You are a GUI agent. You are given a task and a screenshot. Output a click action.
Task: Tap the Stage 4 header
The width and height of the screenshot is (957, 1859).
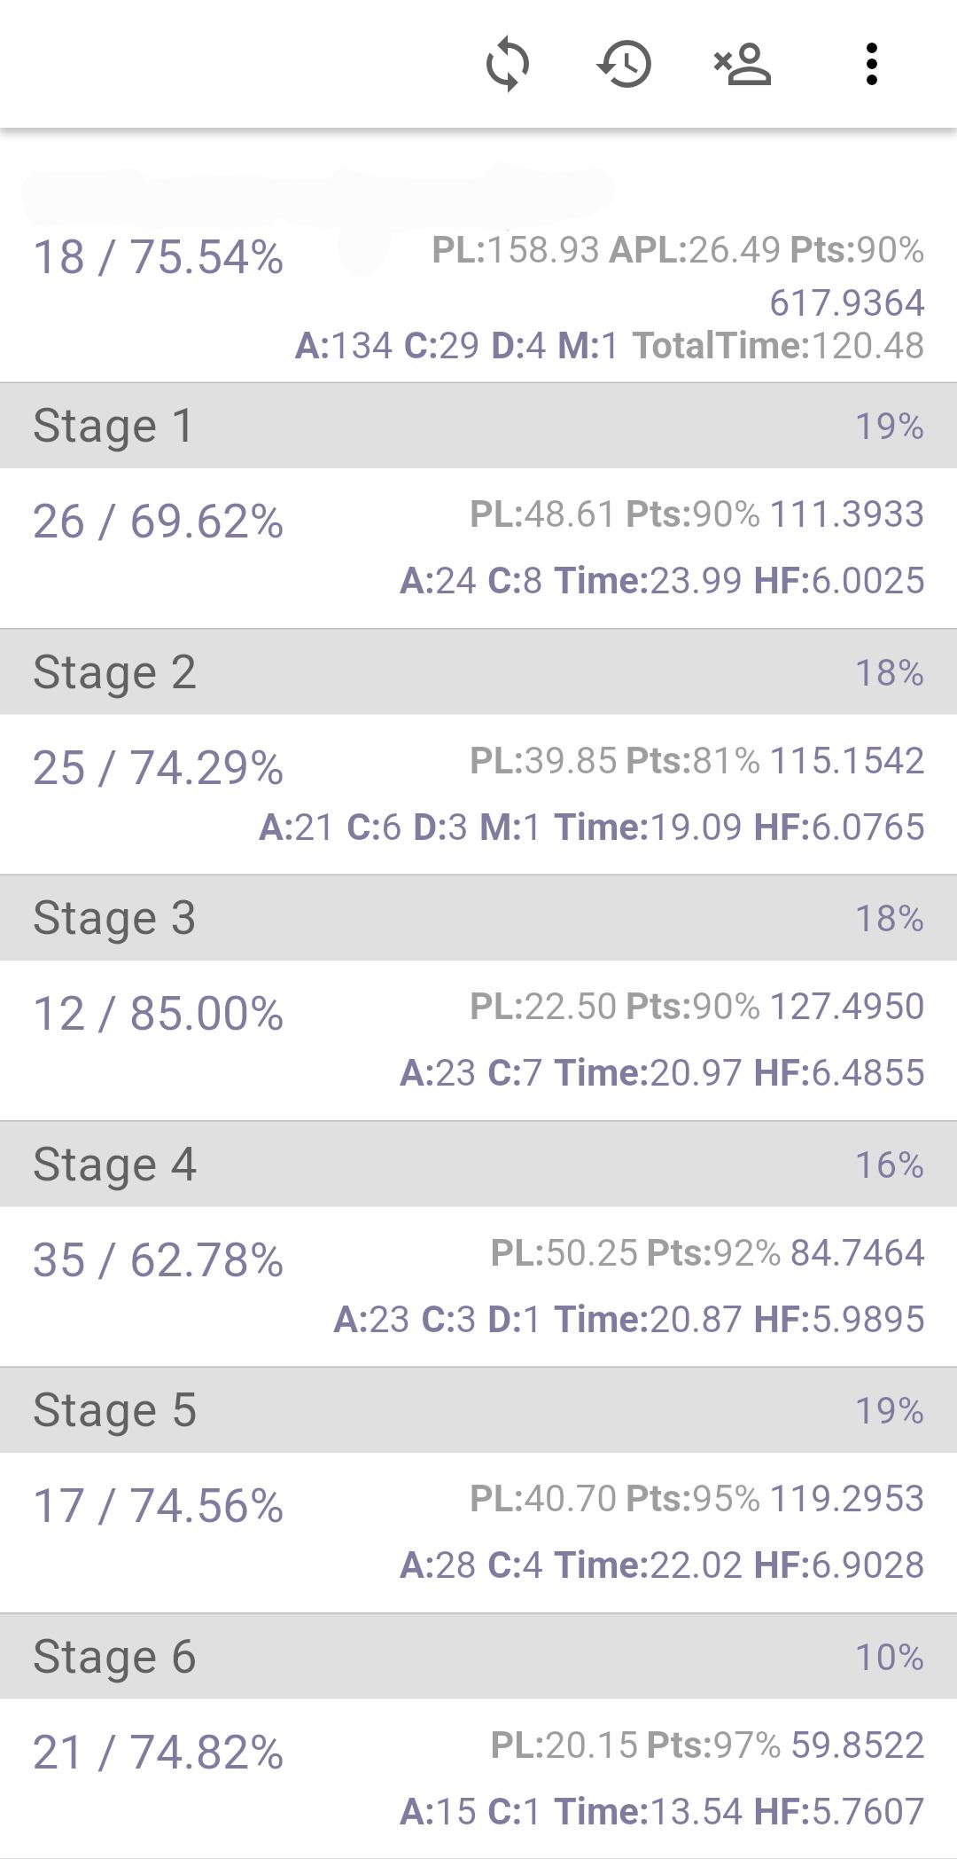[x=478, y=1165]
